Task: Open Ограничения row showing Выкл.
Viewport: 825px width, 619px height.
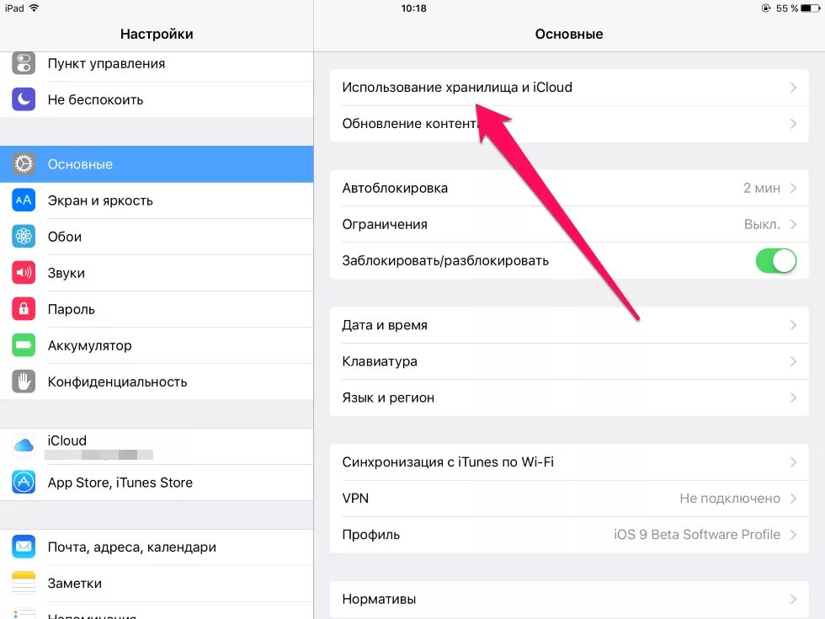Action: point(569,224)
